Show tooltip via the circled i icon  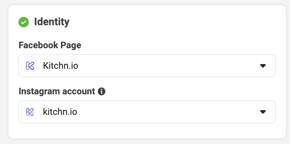click(102, 91)
